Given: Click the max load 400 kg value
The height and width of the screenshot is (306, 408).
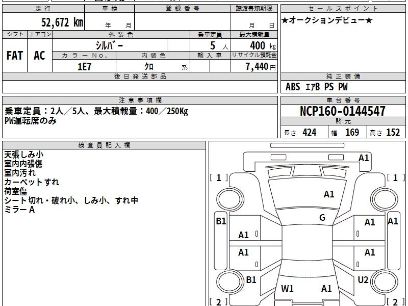Looking at the screenshot, I should 263,45.
